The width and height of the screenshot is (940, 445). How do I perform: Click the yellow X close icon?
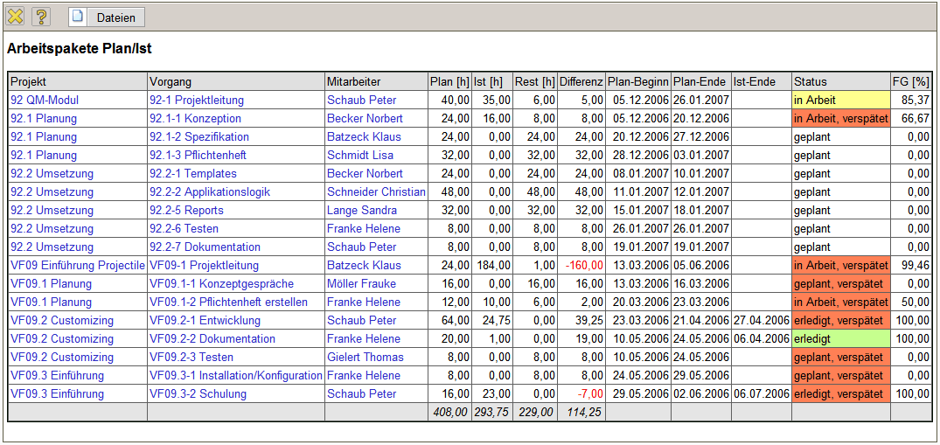[x=16, y=17]
